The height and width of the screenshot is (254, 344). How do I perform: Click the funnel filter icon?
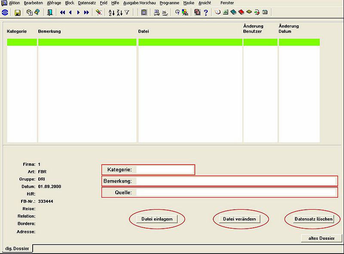click(x=127, y=12)
